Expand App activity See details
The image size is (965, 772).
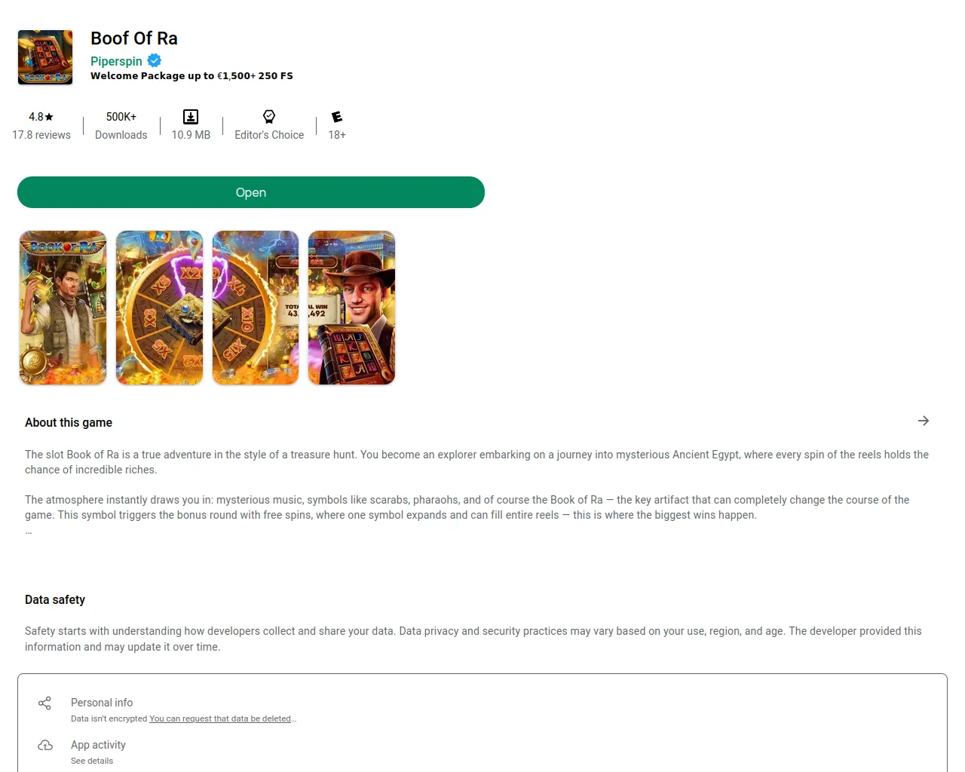pyautogui.click(x=482, y=752)
